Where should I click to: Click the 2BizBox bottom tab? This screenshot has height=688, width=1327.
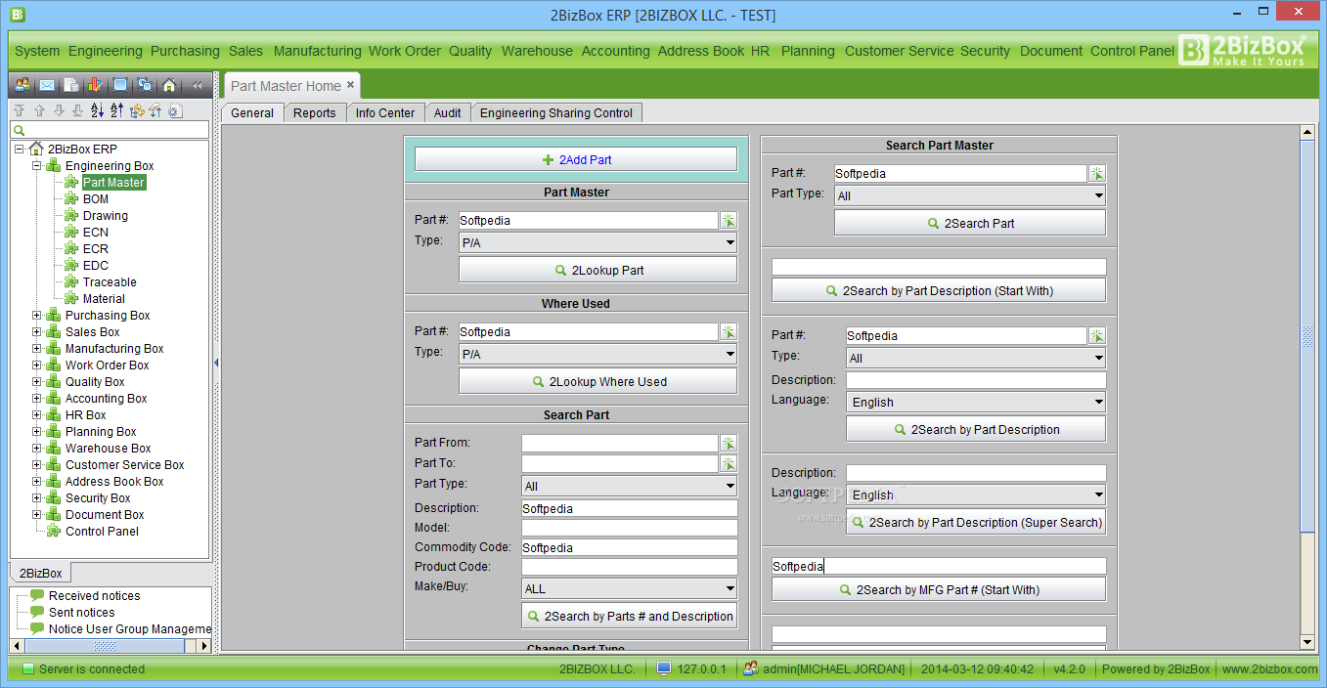[40, 574]
